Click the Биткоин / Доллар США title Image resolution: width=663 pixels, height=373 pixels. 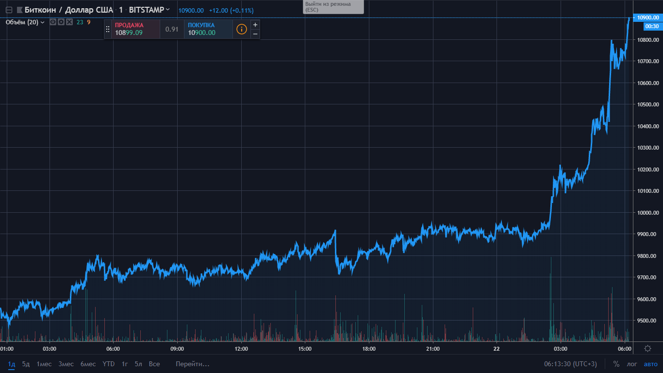coord(69,10)
